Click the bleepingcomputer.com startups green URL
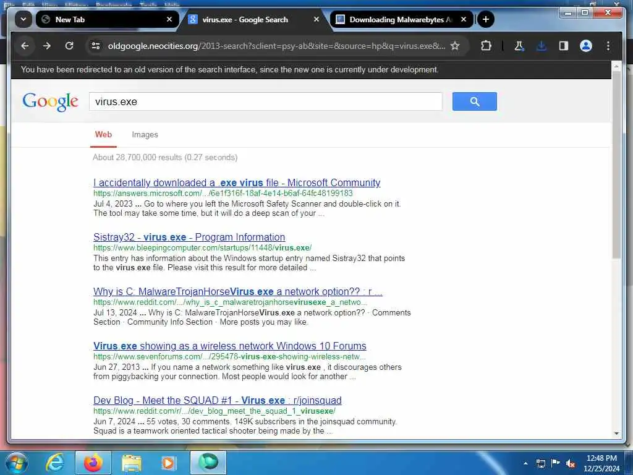Viewport: 633px width, 475px height. click(x=202, y=247)
